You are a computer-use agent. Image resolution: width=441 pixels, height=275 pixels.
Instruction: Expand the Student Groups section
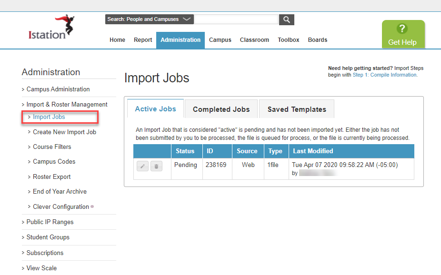tap(48, 237)
